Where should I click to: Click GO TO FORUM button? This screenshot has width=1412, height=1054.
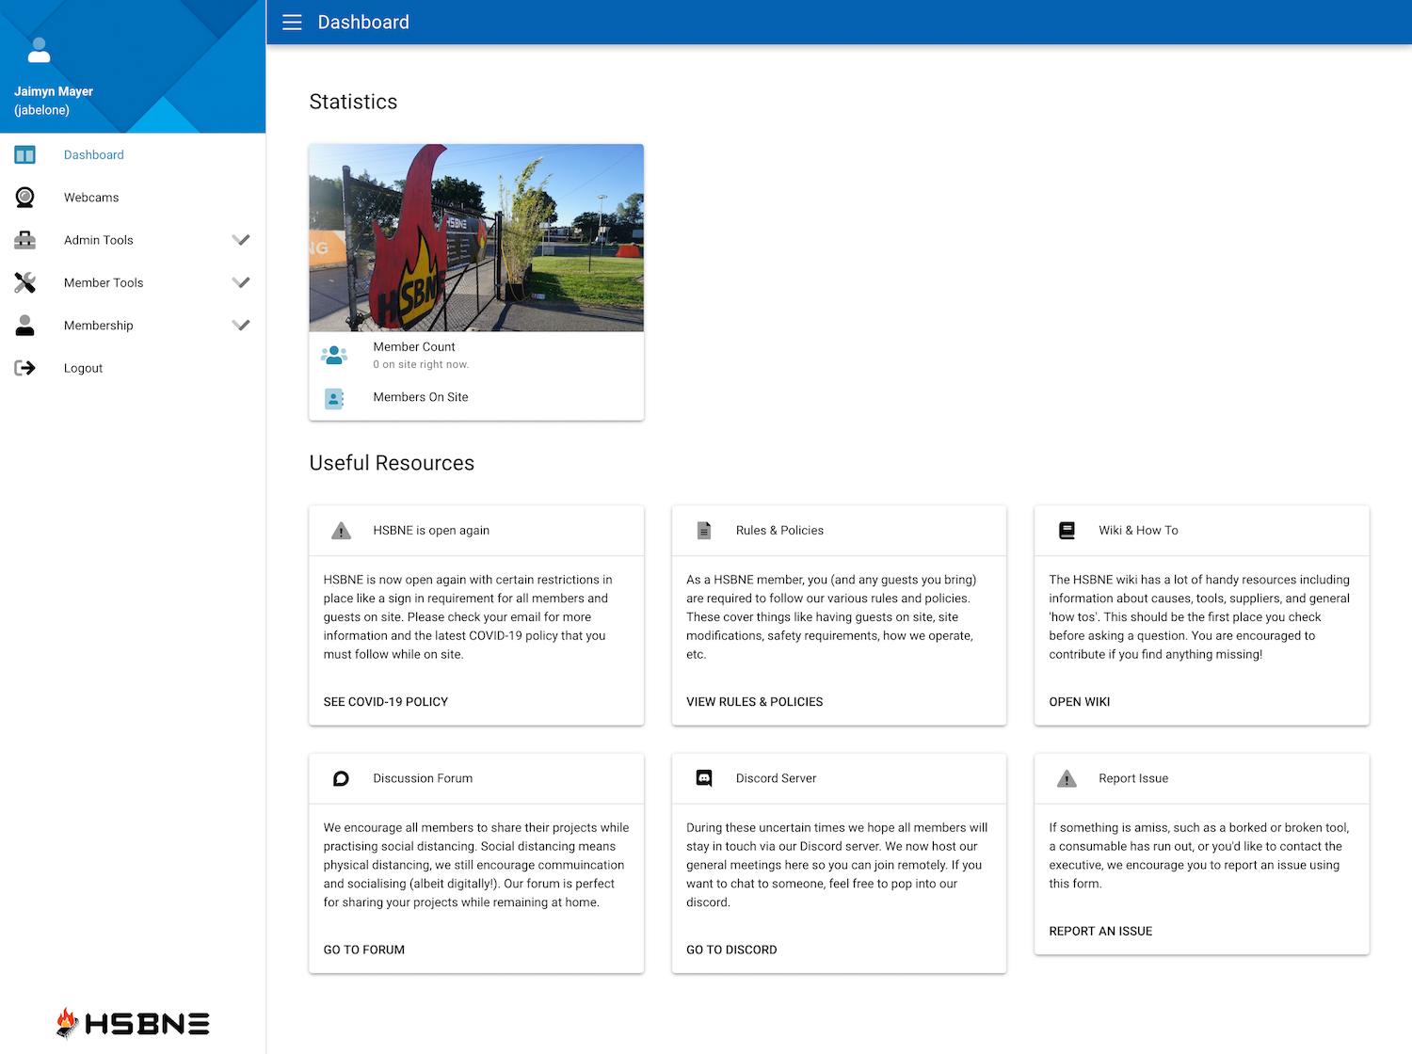tap(364, 950)
